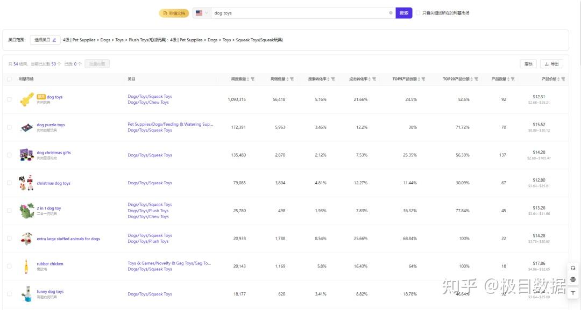The width and height of the screenshot is (581, 310).
Task: Open the 指标 metrics button
Action: 528,64
